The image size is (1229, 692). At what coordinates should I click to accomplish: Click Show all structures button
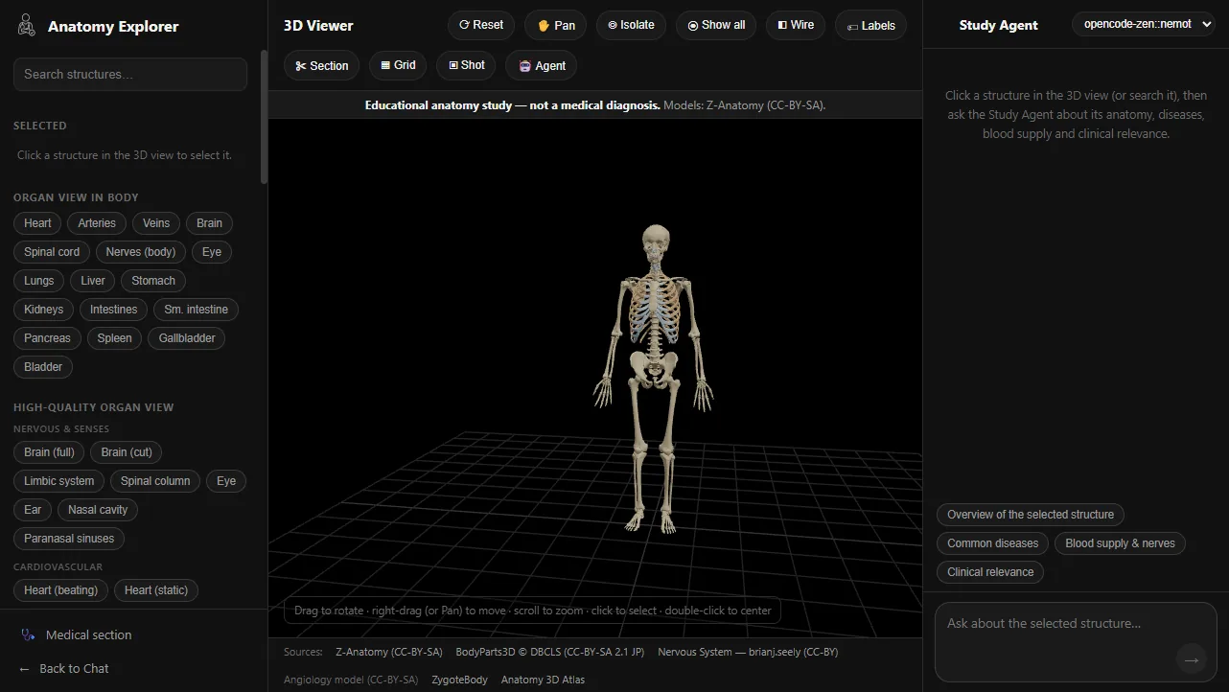coord(717,25)
